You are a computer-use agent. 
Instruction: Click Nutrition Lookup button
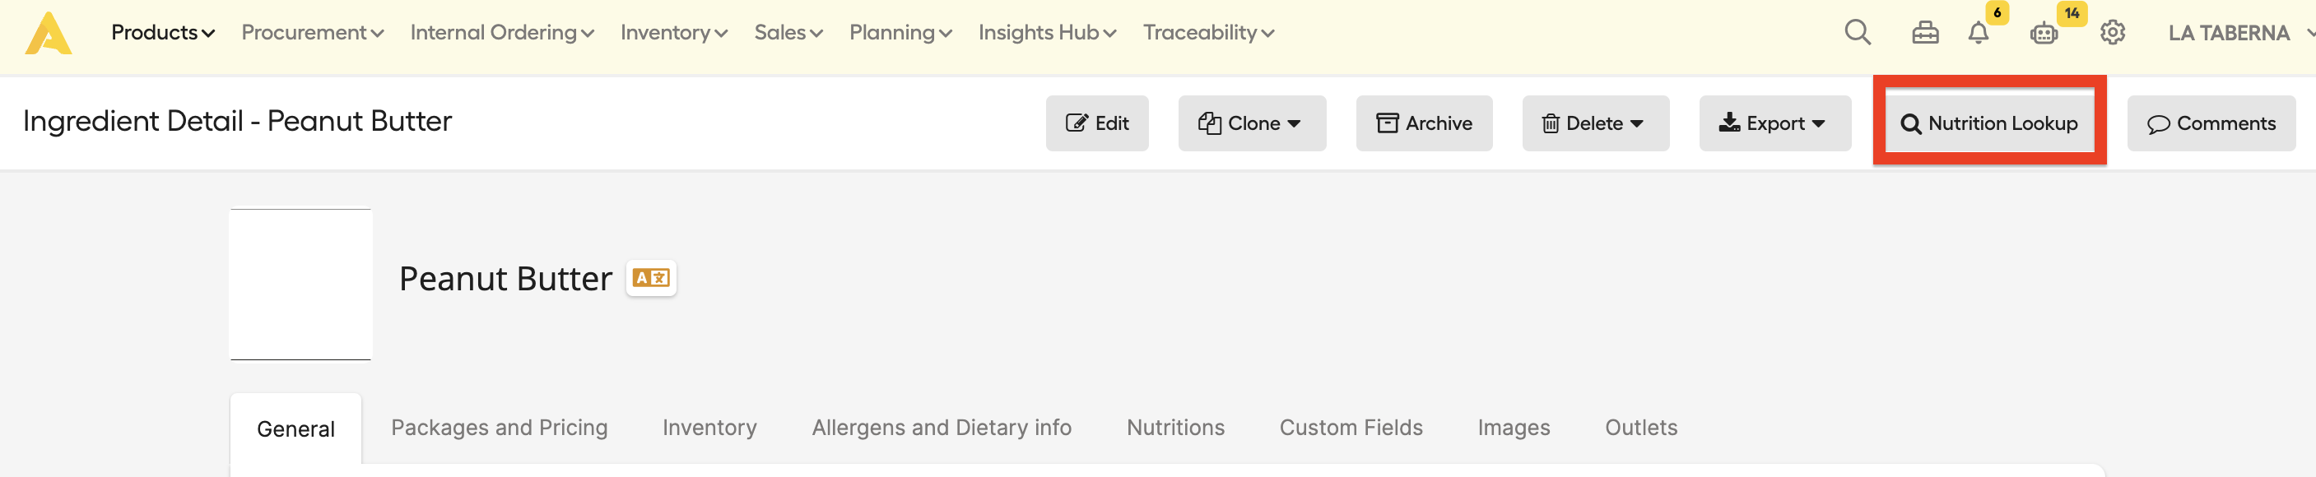tap(1988, 123)
